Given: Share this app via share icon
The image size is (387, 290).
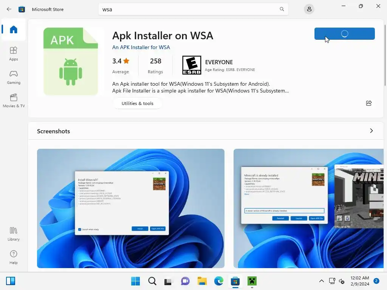Looking at the screenshot, I should point(369,103).
